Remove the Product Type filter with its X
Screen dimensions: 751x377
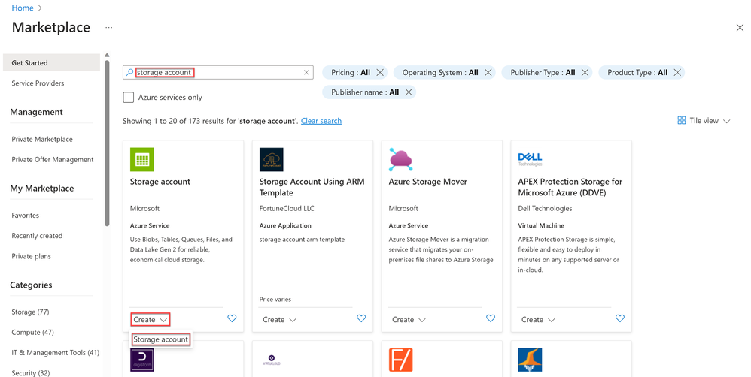click(677, 73)
